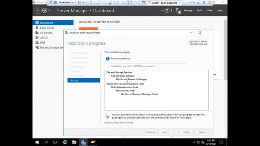Click File Server Resource Manager entry
The width and height of the screenshot is (260, 146).
[x=131, y=79]
